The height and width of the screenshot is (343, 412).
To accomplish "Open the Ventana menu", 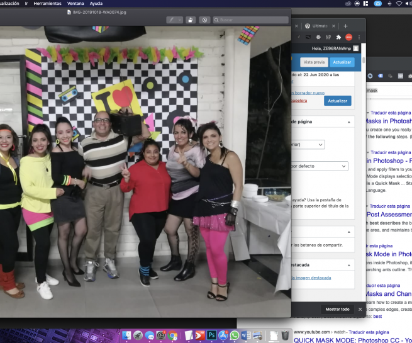I will pos(75,3).
